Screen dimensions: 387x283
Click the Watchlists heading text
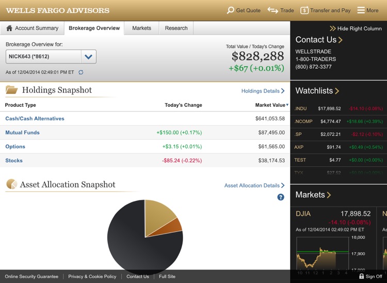[x=314, y=90]
